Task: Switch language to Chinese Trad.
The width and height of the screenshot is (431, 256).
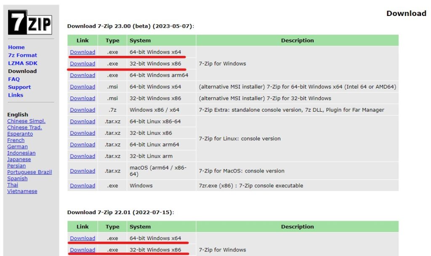Action: [x=24, y=127]
